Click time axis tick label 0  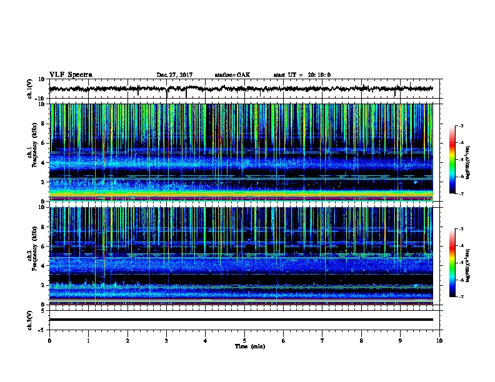click(x=49, y=340)
